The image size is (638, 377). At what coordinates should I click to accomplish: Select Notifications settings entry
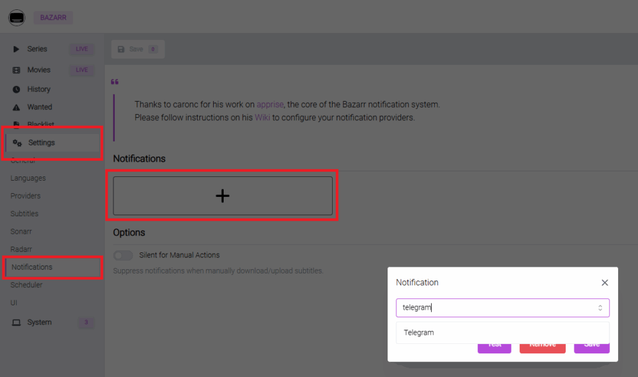coord(53,267)
